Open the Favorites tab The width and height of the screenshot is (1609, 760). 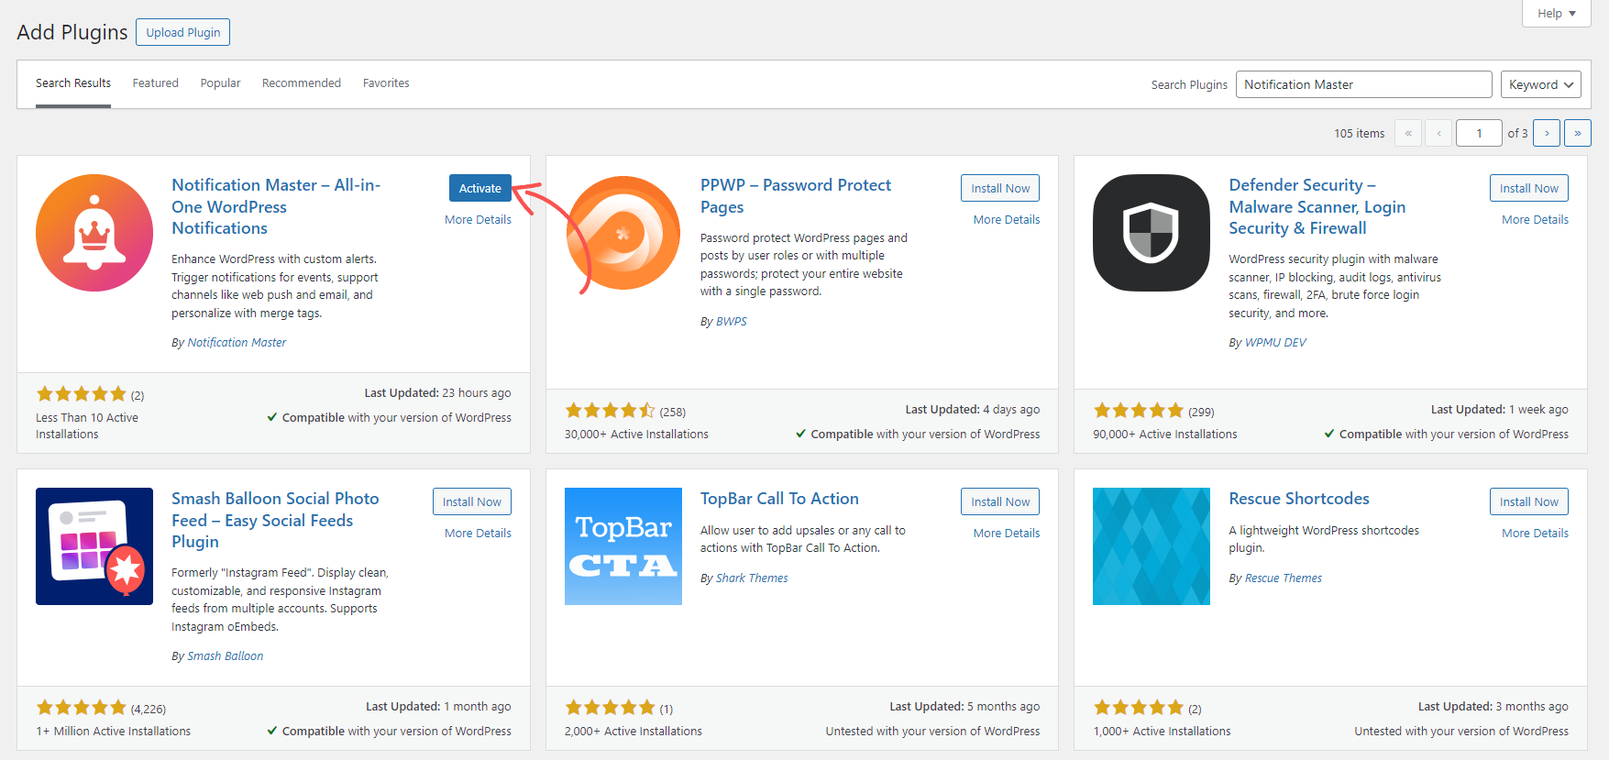point(386,83)
